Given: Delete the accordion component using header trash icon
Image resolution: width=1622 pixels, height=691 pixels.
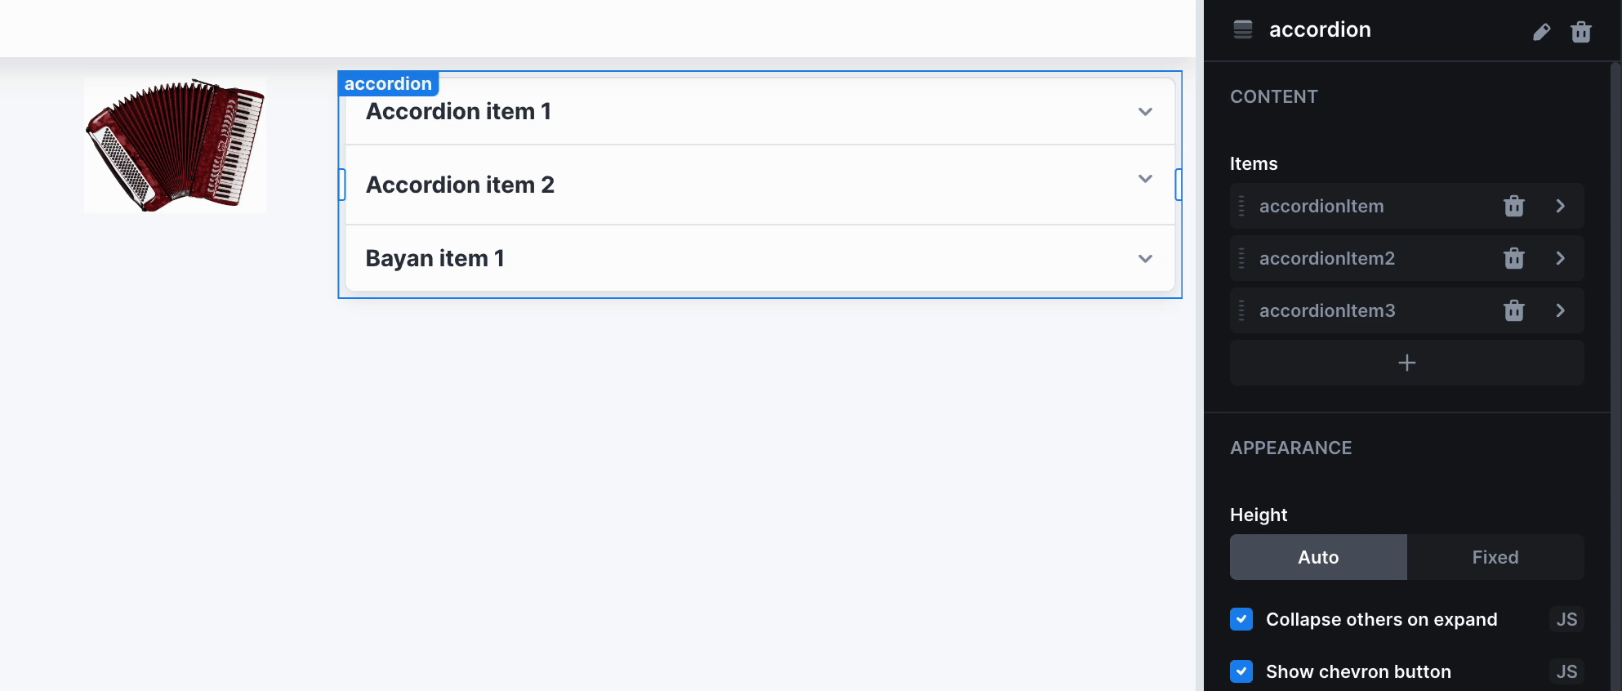Looking at the screenshot, I should [1581, 32].
